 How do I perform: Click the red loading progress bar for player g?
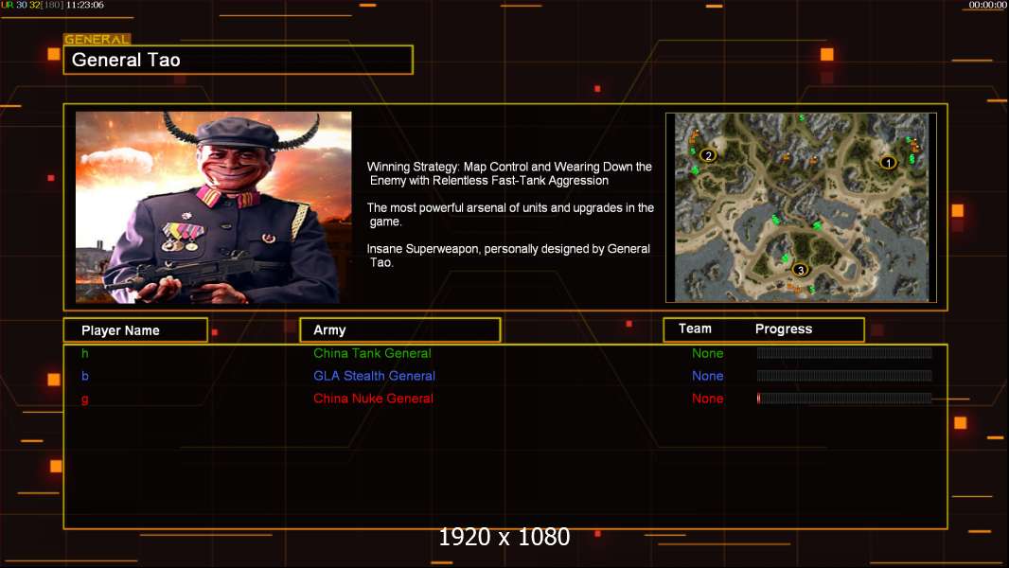point(844,399)
